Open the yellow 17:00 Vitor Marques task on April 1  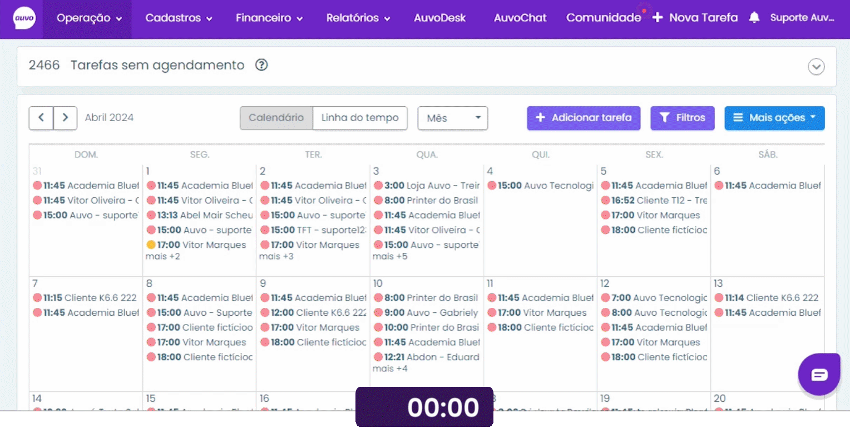pyautogui.click(x=196, y=245)
